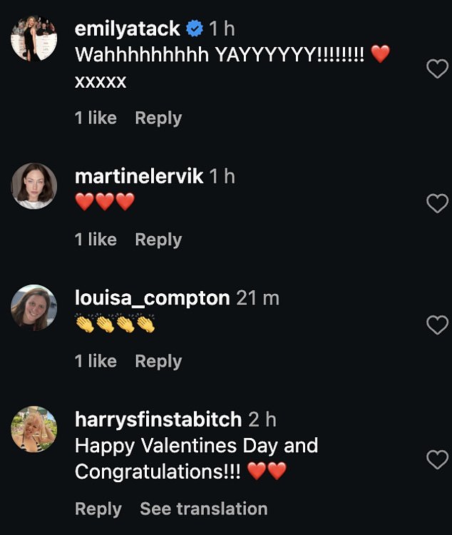Click the martinelervik username

coord(139,176)
